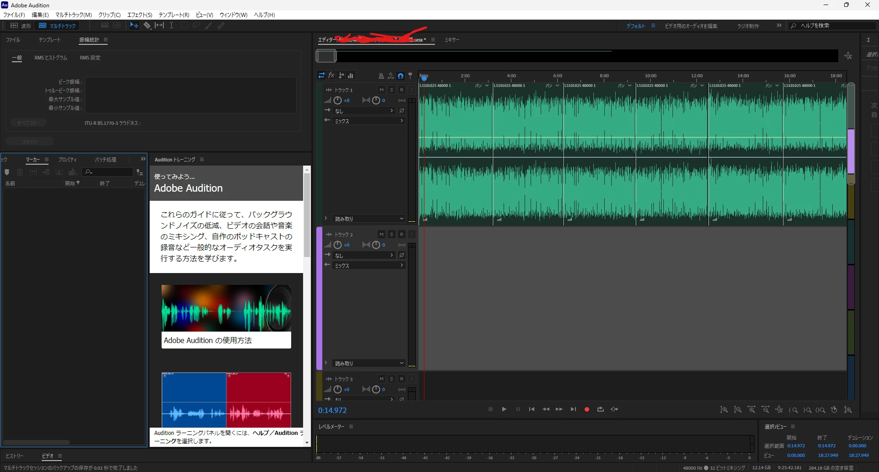This screenshot has width=879, height=472.
Task: Adjust Track 1 volume knob
Action: 337,100
